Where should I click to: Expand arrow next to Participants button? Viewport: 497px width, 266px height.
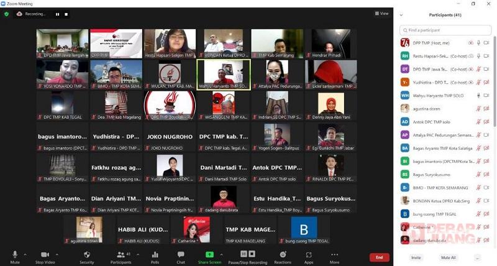138,254
